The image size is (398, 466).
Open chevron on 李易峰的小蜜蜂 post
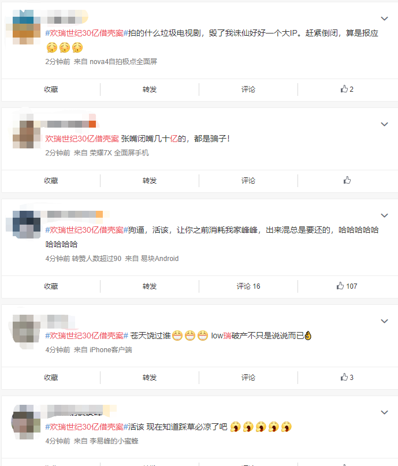pyautogui.click(x=384, y=412)
